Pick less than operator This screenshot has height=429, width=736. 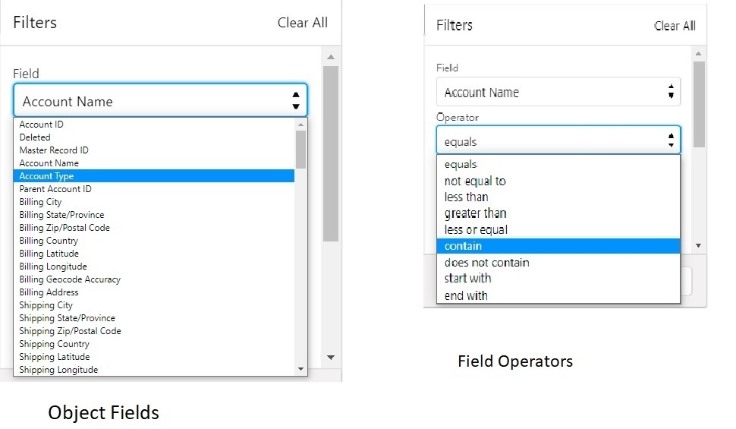tap(558, 197)
